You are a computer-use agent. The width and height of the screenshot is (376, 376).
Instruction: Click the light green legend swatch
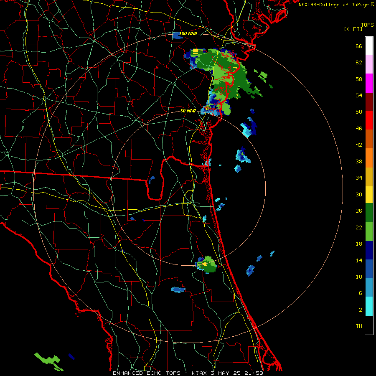click(x=369, y=231)
